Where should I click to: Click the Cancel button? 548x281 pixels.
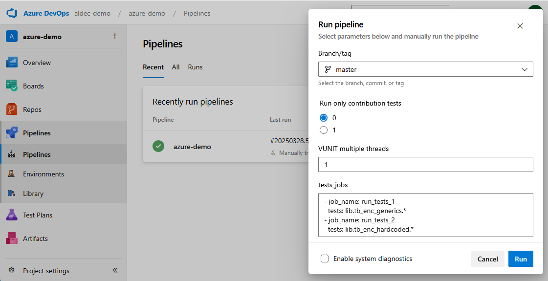pos(487,259)
